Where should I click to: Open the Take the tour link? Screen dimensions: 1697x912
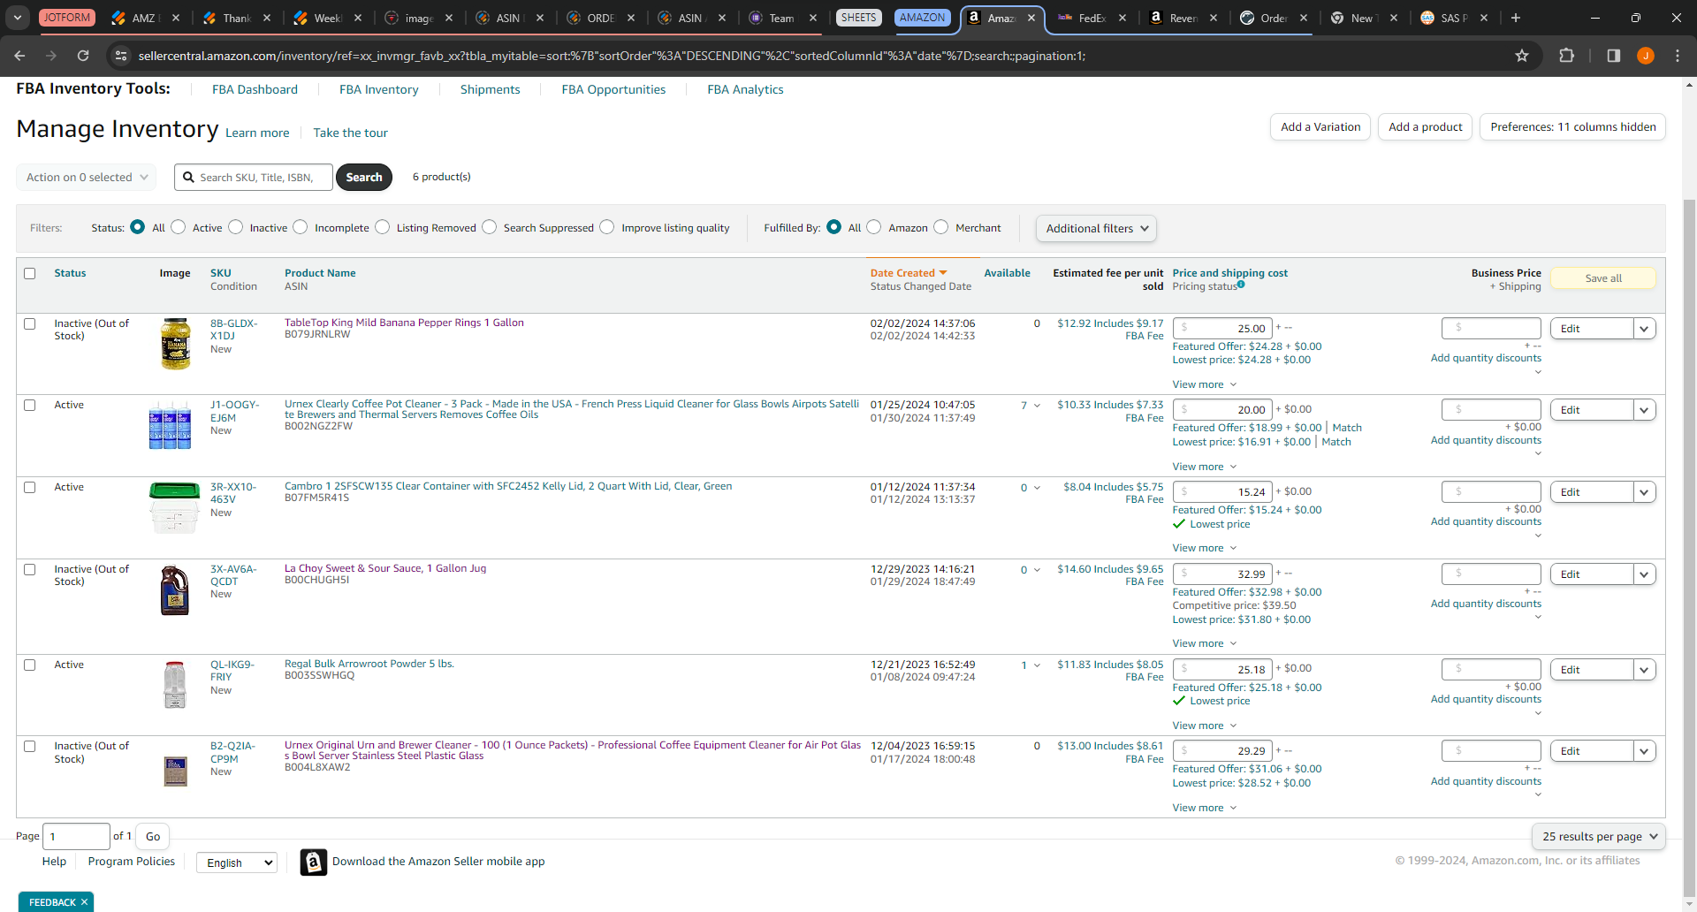point(350,133)
